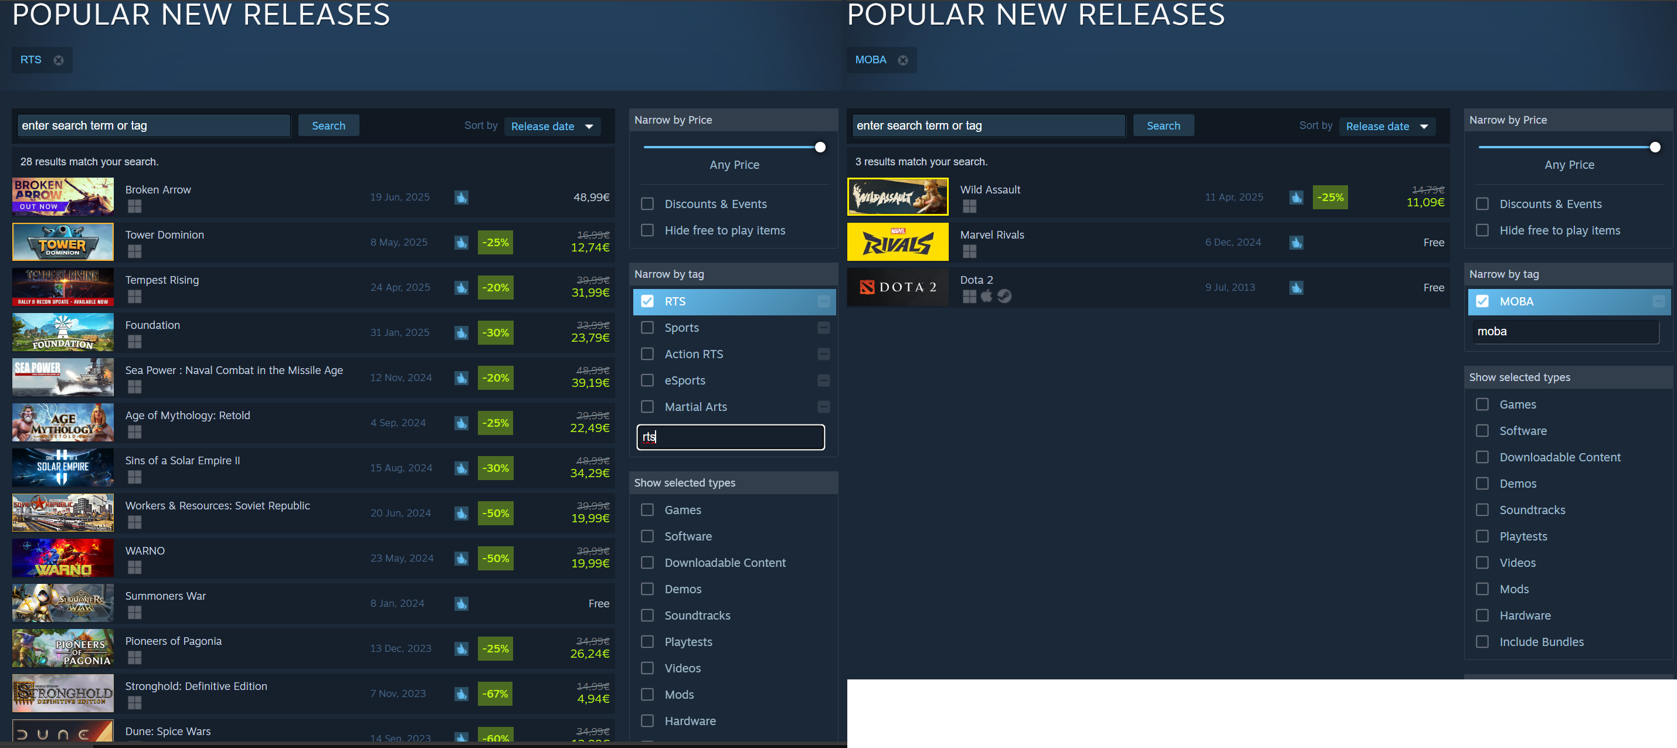Image resolution: width=1677 pixels, height=748 pixels.
Task: Click the review icon for Tempest Rising
Action: pos(461,288)
